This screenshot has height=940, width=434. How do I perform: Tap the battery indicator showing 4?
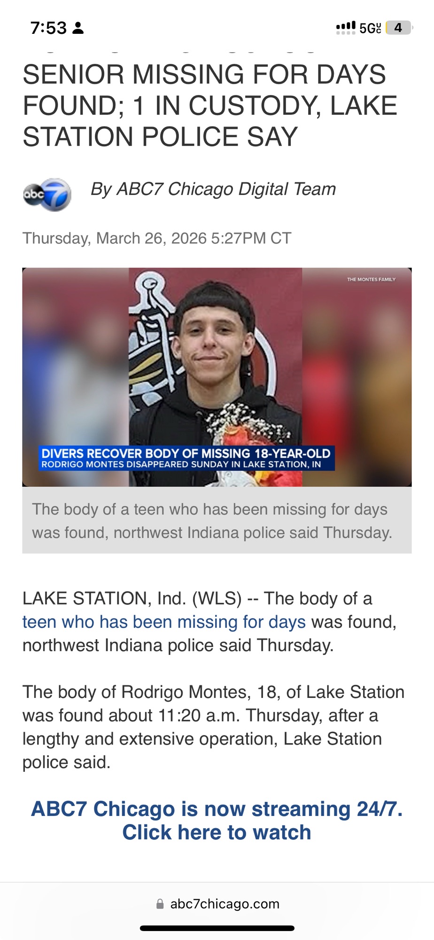(x=399, y=28)
